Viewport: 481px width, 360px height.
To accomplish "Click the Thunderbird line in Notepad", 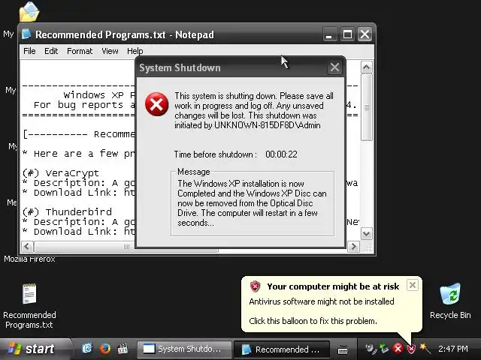I will pos(67,211).
